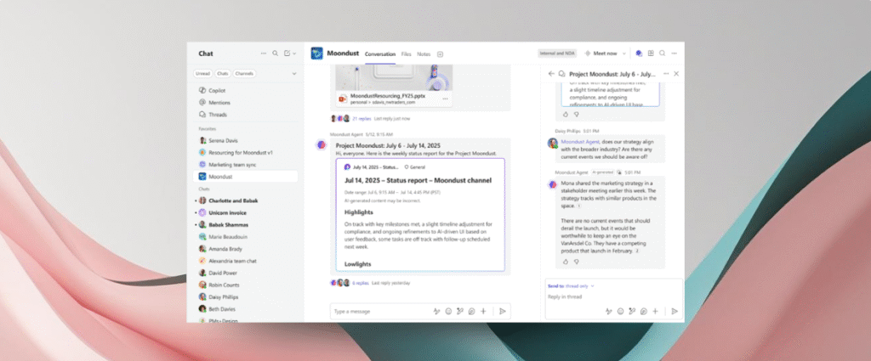Open Alexandria team chat
This screenshot has width=871, height=361.
pyautogui.click(x=246, y=261)
